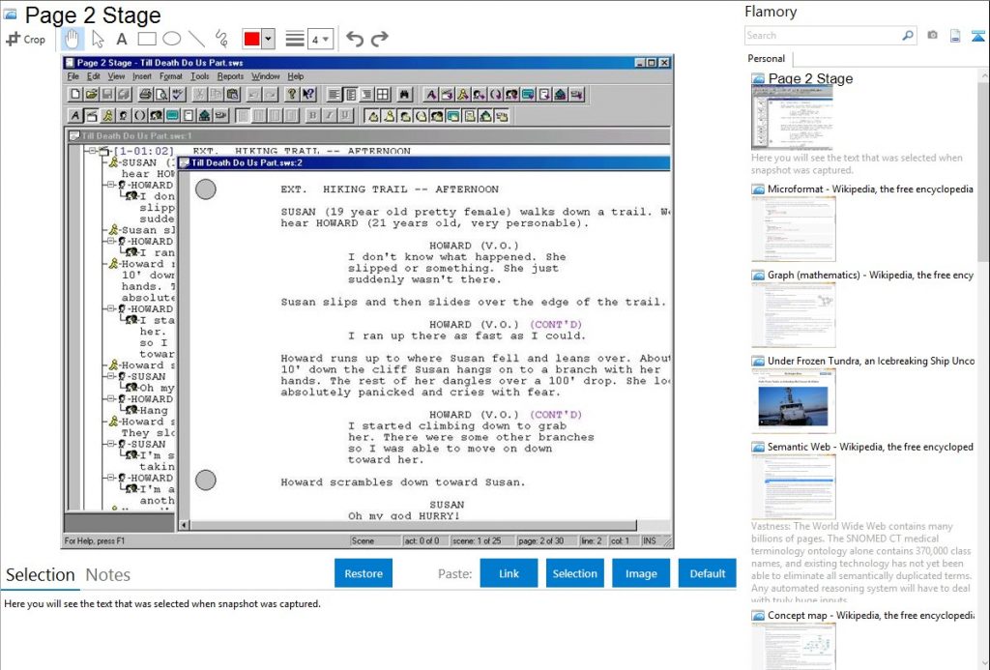Image resolution: width=990 pixels, height=670 pixels.
Task: Choose the arrow pointer tool
Action: (x=98, y=39)
